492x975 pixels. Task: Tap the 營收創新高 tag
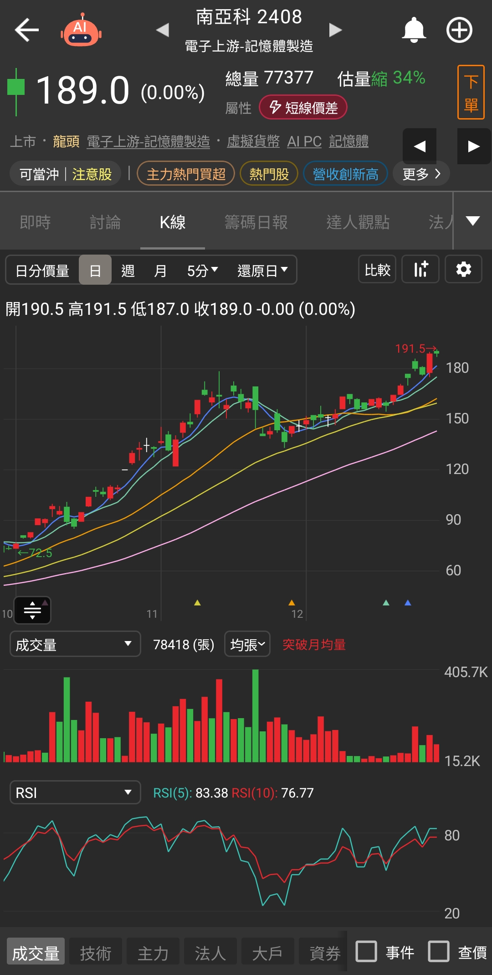pos(345,174)
